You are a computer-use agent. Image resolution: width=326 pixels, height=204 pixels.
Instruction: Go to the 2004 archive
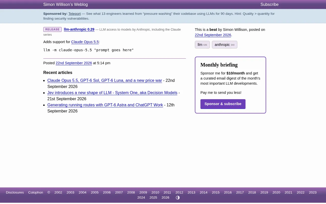(x=83, y=193)
